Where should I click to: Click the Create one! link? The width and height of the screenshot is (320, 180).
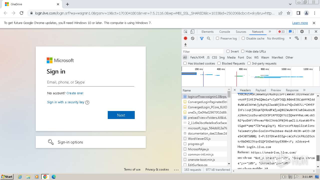click(75, 93)
